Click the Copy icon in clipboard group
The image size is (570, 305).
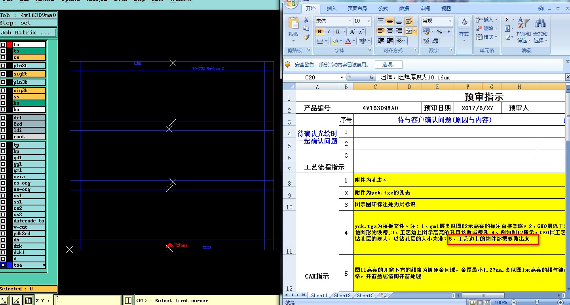pos(306,28)
